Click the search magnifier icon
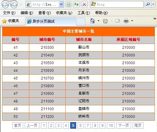The height and width of the screenshot is (132, 157). [148, 4]
